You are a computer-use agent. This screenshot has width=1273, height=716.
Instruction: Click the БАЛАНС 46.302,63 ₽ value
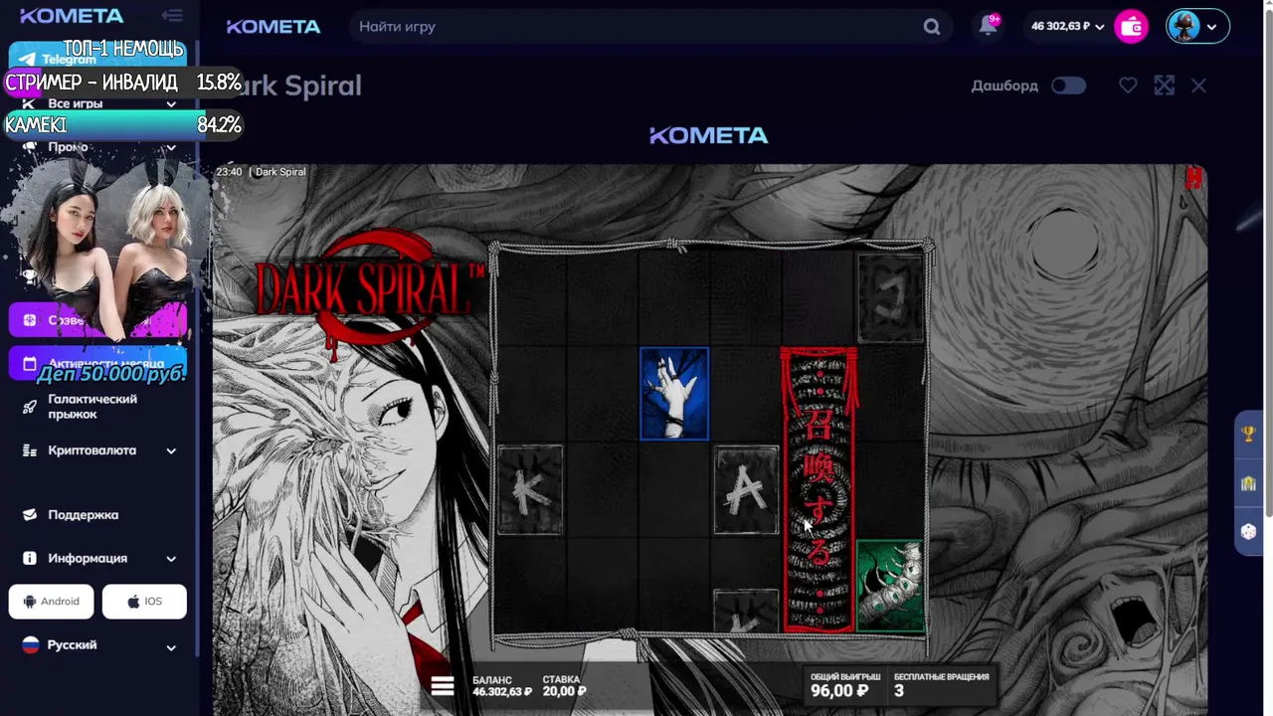[x=502, y=691]
